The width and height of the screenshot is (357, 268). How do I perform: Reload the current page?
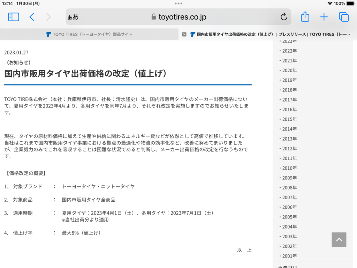[284, 17]
